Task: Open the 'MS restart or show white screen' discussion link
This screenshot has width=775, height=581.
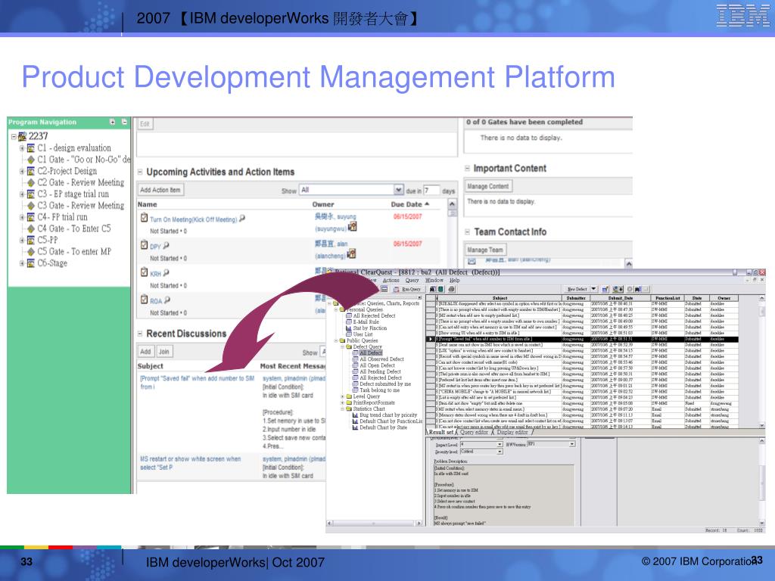Action: 190,463
